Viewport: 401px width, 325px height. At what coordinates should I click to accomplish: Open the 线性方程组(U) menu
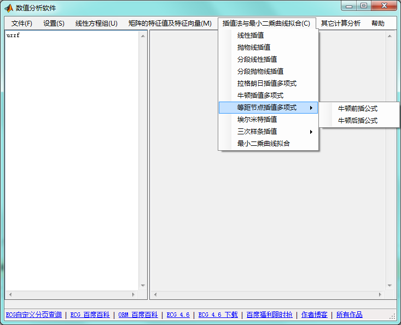pyautogui.click(x=96, y=23)
